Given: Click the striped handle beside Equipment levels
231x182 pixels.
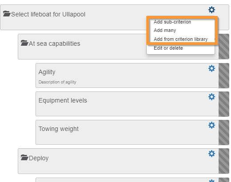Looking at the screenshot, I should pos(224,104).
